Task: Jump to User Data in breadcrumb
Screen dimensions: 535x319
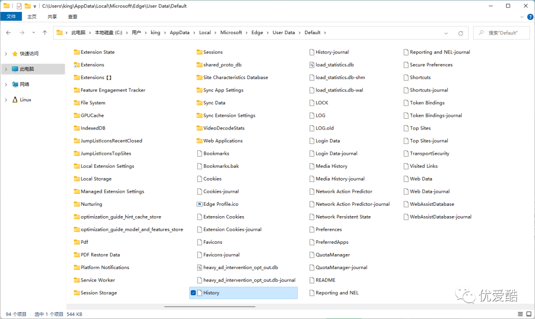Action: click(x=283, y=32)
